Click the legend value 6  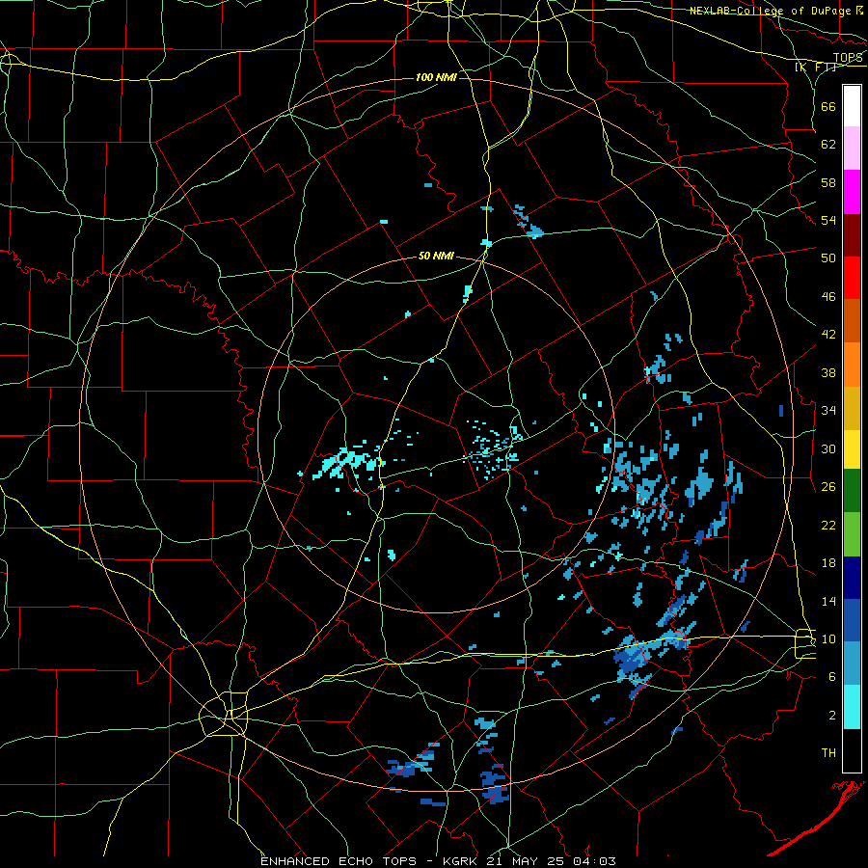(x=832, y=676)
